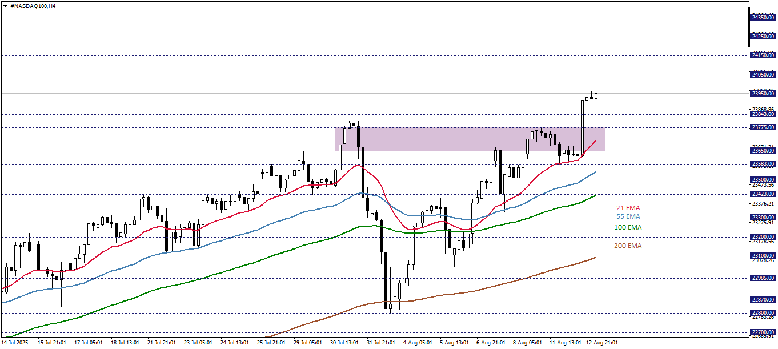Select the 23775.00 price level label

(763, 127)
